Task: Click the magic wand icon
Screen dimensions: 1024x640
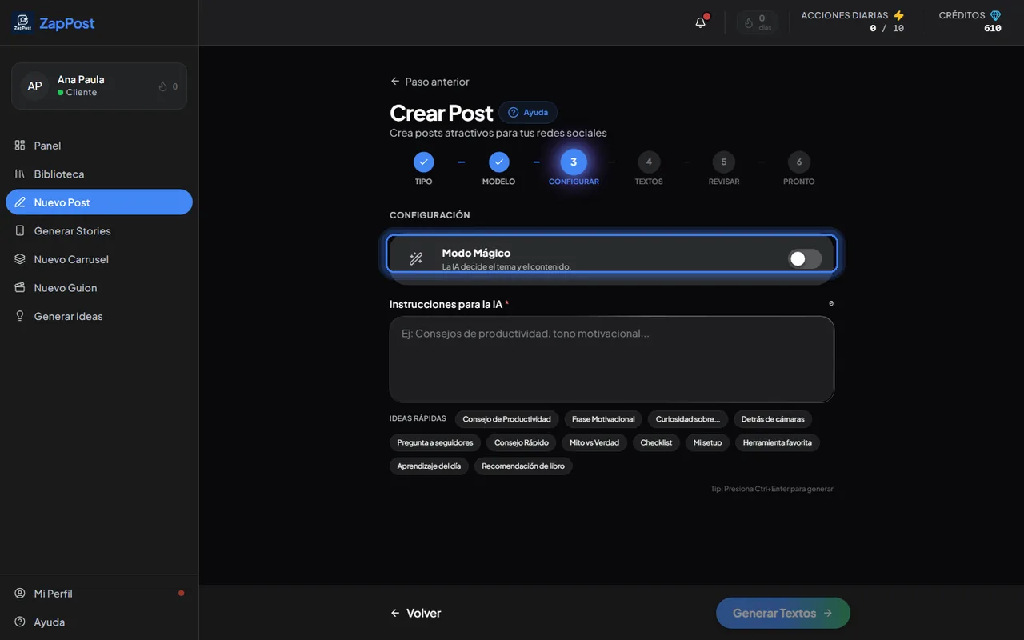Action: pos(416,258)
